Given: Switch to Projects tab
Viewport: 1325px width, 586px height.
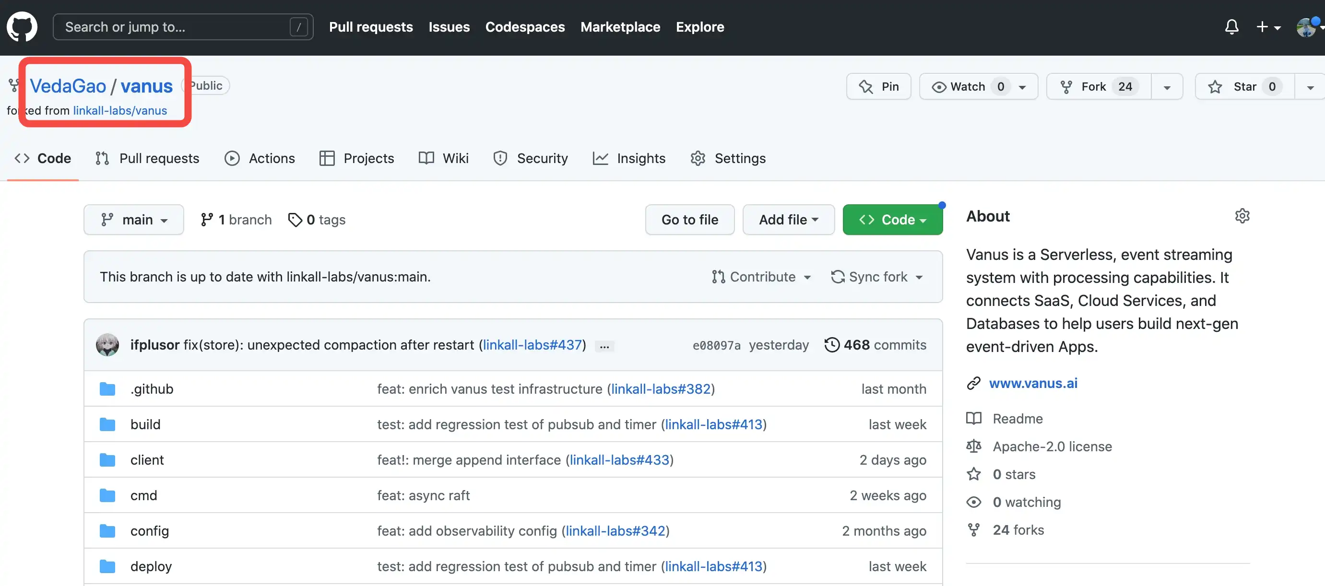Looking at the screenshot, I should tap(356, 158).
